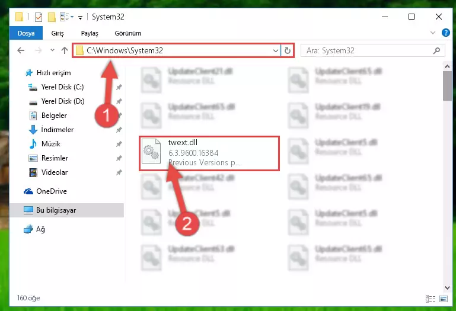Open recent locations dropdown arrow
456x311 pixels.
point(52,50)
